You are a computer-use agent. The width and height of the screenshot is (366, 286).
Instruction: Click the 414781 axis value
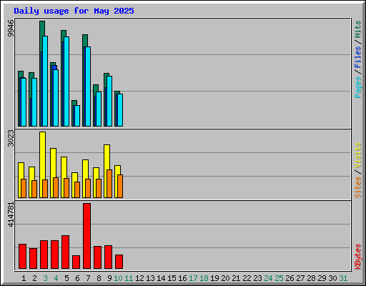point(11,214)
